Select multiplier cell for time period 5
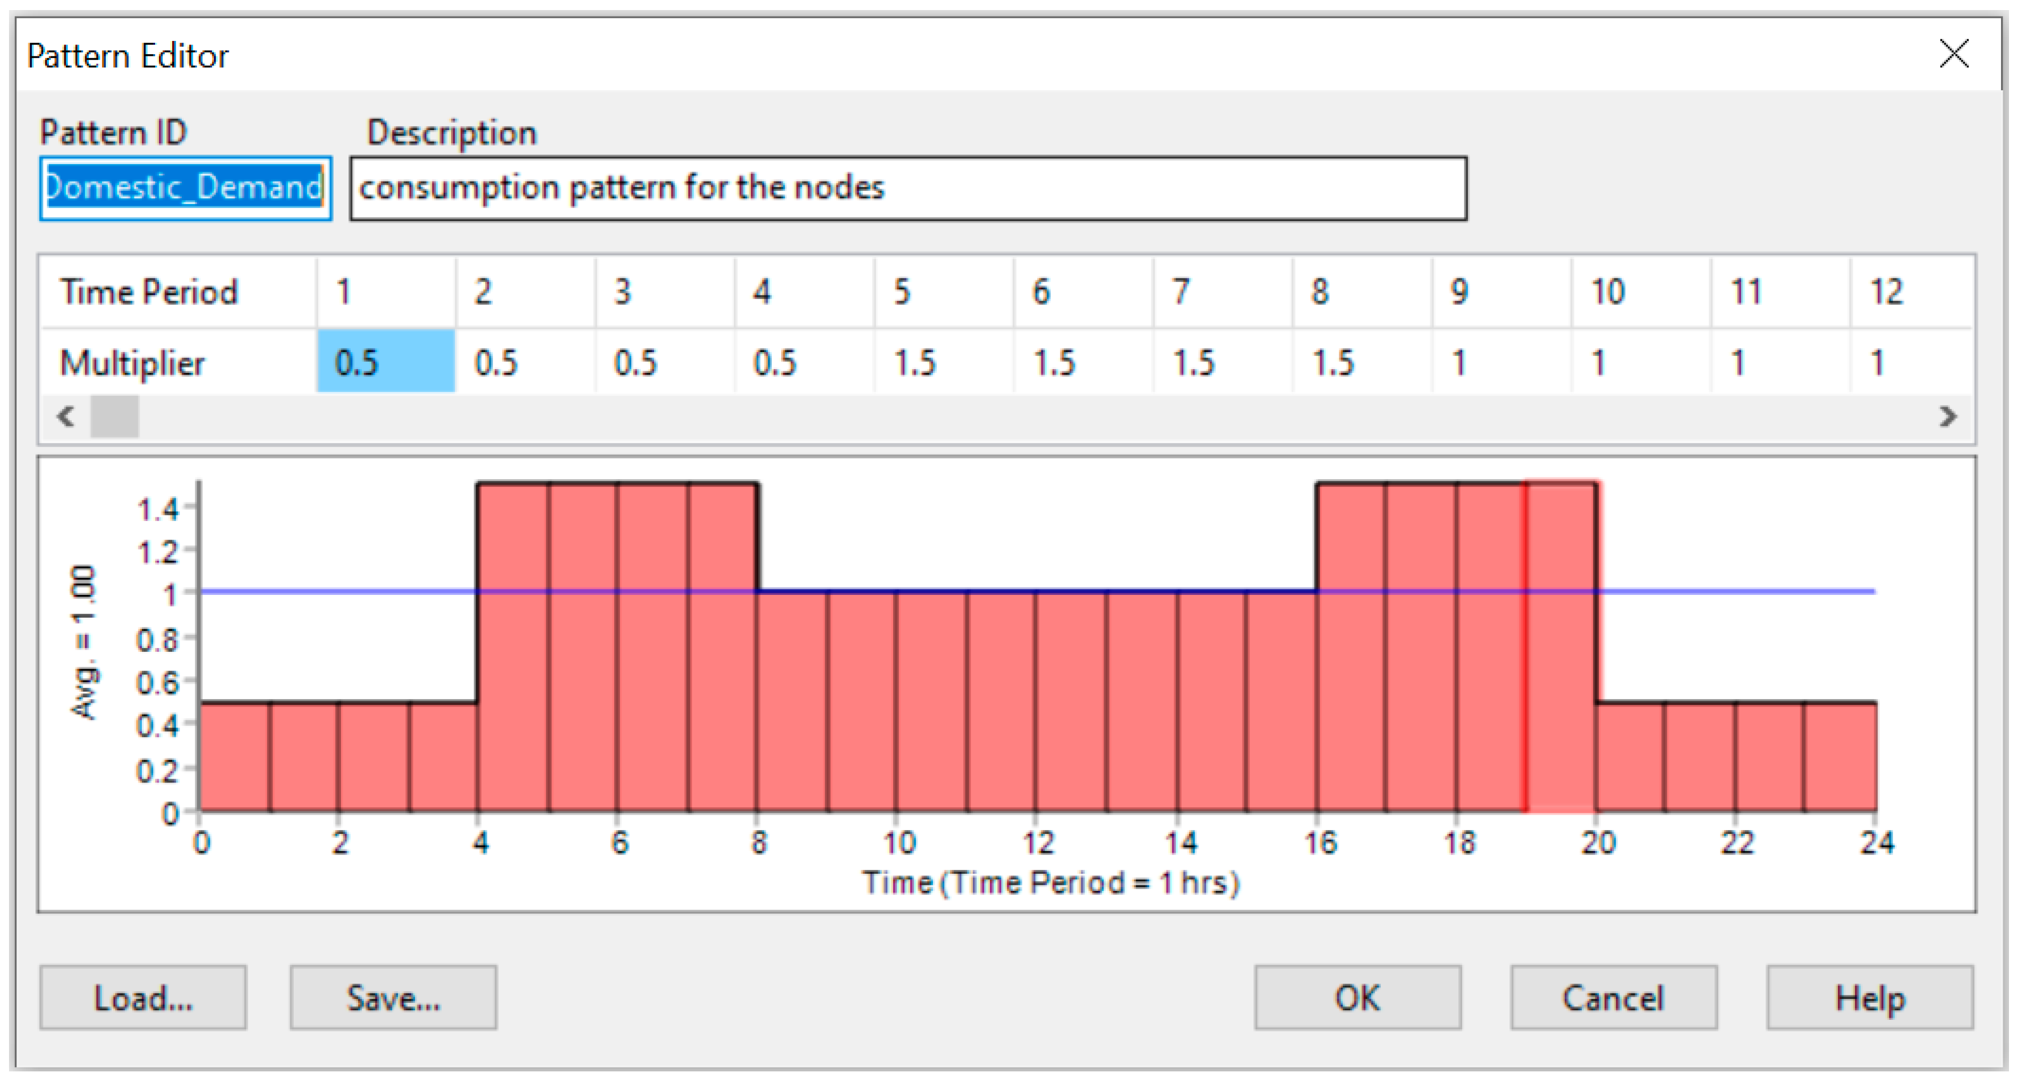The height and width of the screenshot is (1082, 2018). tap(943, 362)
